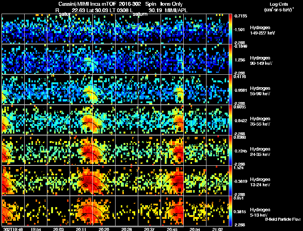Click the 'Hydrogen 24-35 keV' row label

[260, 152]
